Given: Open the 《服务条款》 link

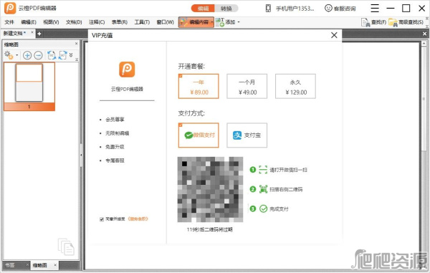Looking at the screenshot, I should (138, 219).
